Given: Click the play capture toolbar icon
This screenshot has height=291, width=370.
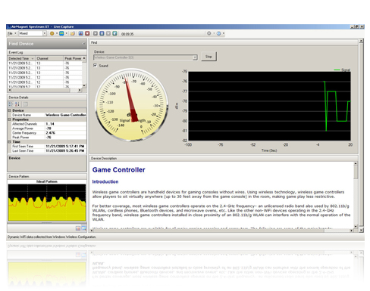Looking at the screenshot, I should tap(96, 33).
